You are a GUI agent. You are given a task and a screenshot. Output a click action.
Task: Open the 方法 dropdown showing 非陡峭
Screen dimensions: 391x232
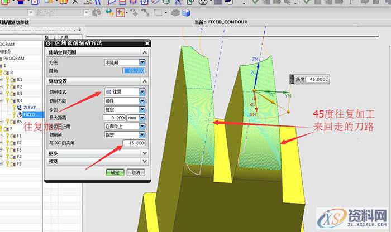[142, 62]
